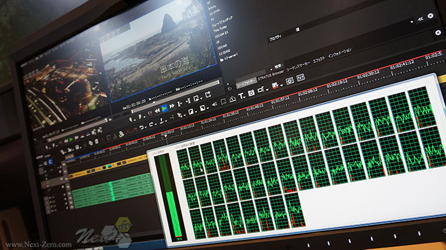Open the dropdown arrow next to T tool
446x250 pixels.
click(x=244, y=97)
